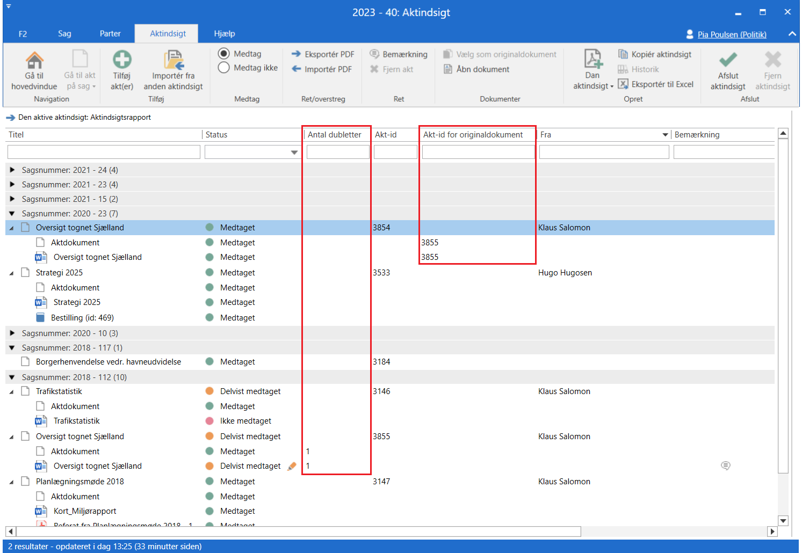Click the vertical scrollbar down arrow
This screenshot has height=553, width=802.
coord(783,520)
